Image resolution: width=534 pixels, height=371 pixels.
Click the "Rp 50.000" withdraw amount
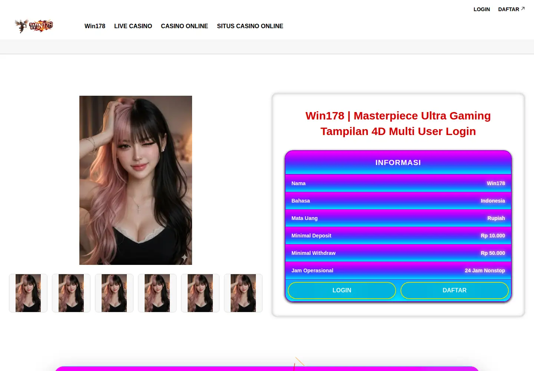493,253
